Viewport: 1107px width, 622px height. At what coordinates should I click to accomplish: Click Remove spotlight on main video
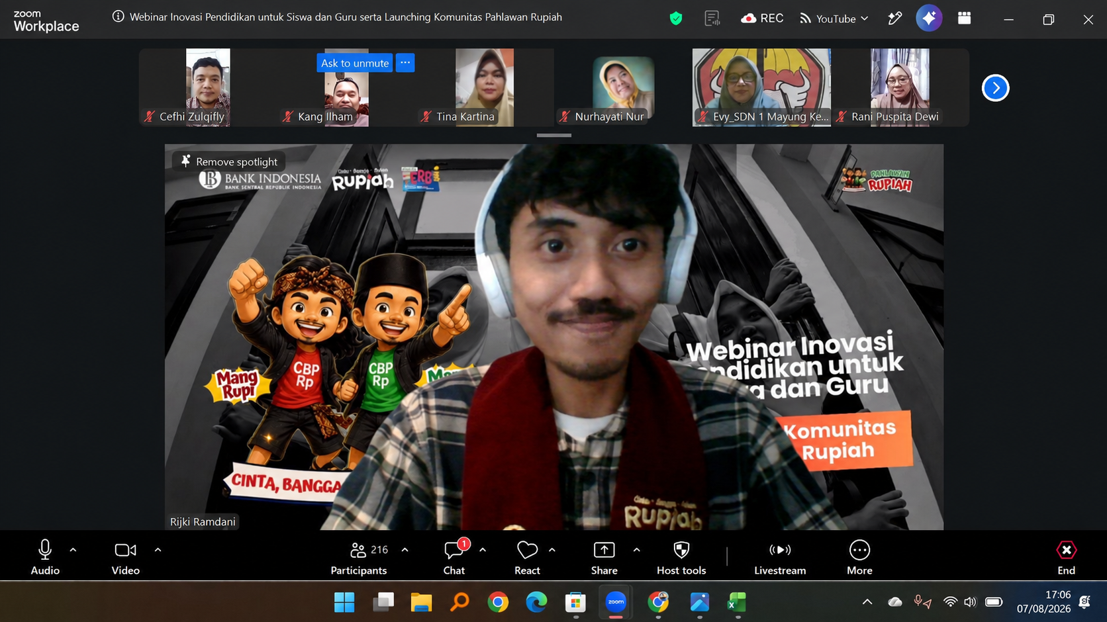coord(229,161)
